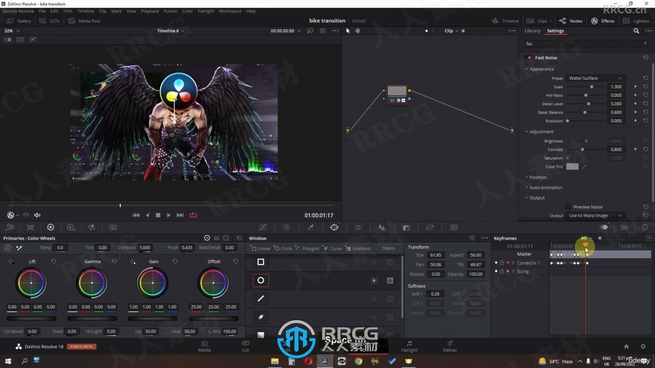Reset the Gain color wheel
The width and height of the screenshot is (655, 368).
coord(175,261)
